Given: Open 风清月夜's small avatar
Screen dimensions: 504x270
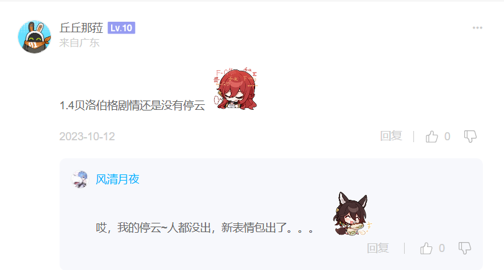Looking at the screenshot, I should (x=79, y=179).
